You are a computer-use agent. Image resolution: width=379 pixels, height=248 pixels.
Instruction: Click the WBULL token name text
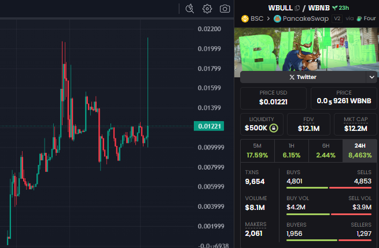pyautogui.click(x=281, y=8)
